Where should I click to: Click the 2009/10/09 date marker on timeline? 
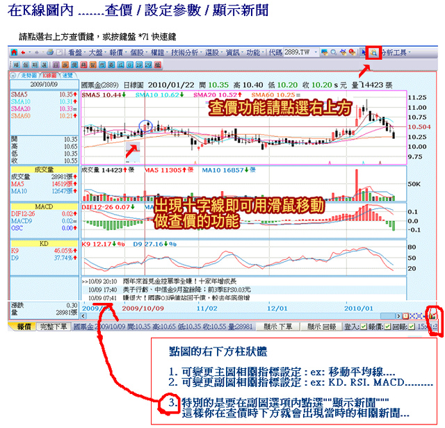pyautogui.click(x=143, y=308)
